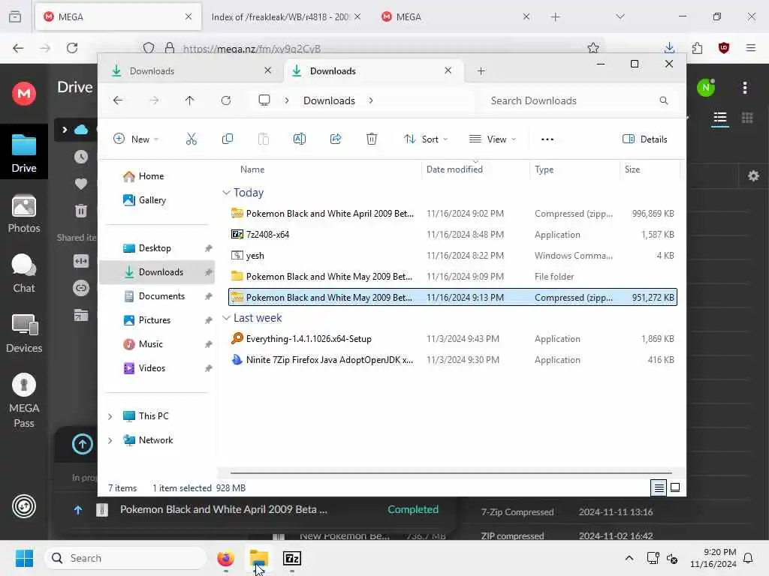Switch MEGA to list view
This screenshot has width=769, height=576.
tap(720, 118)
